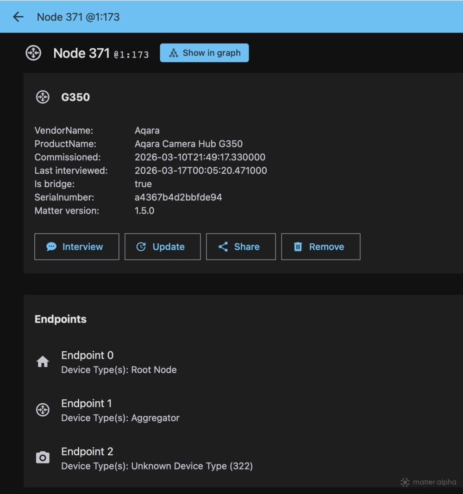This screenshot has width=463, height=494.
Task: Click the Node 371 @1:173 header title
Action: coord(78,17)
